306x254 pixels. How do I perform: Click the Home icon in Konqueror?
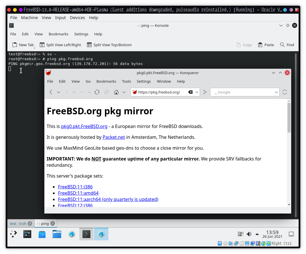pyautogui.click(x=116, y=92)
